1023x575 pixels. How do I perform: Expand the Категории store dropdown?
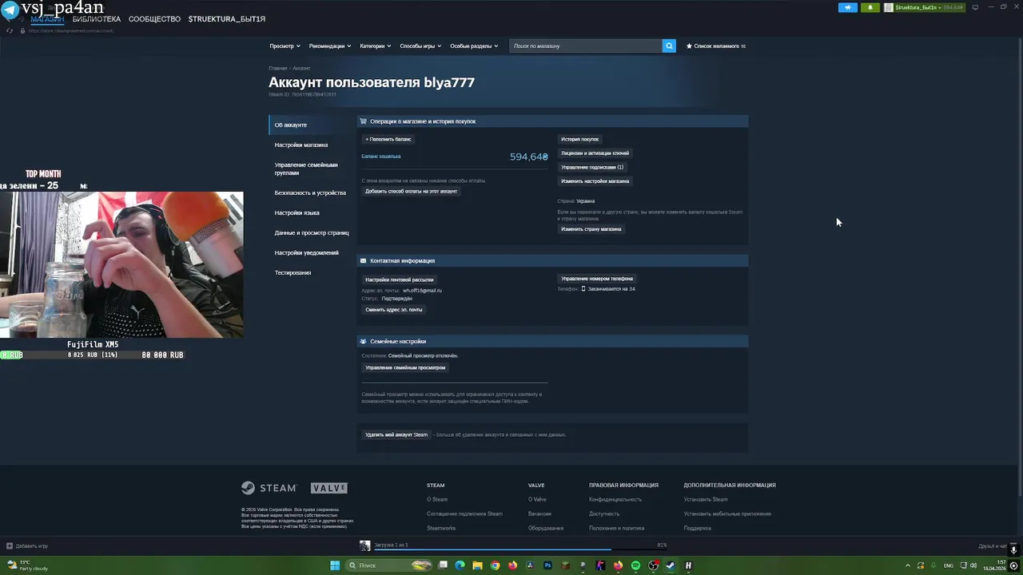click(375, 46)
